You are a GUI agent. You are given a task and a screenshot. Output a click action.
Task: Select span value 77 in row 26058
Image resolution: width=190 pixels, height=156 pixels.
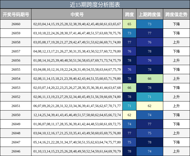[x=129, y=42]
